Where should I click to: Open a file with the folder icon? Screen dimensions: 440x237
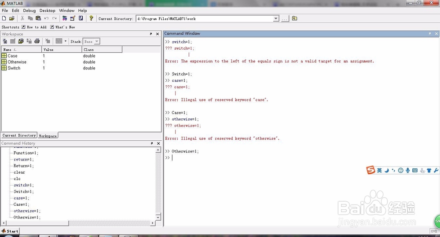(x=12, y=18)
